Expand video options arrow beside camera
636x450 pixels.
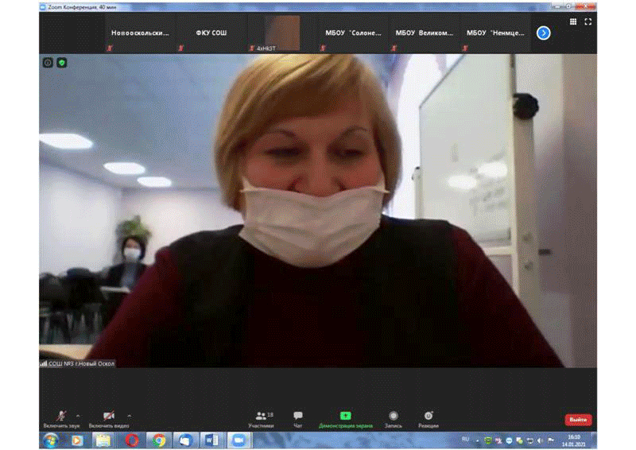click(x=129, y=415)
